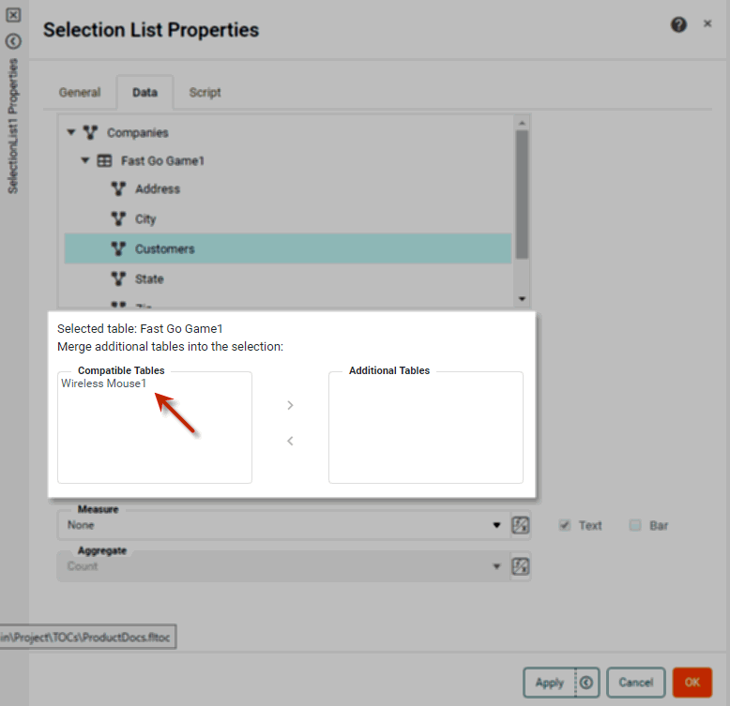Open the Measure dropdown
730x706 pixels.
click(497, 526)
